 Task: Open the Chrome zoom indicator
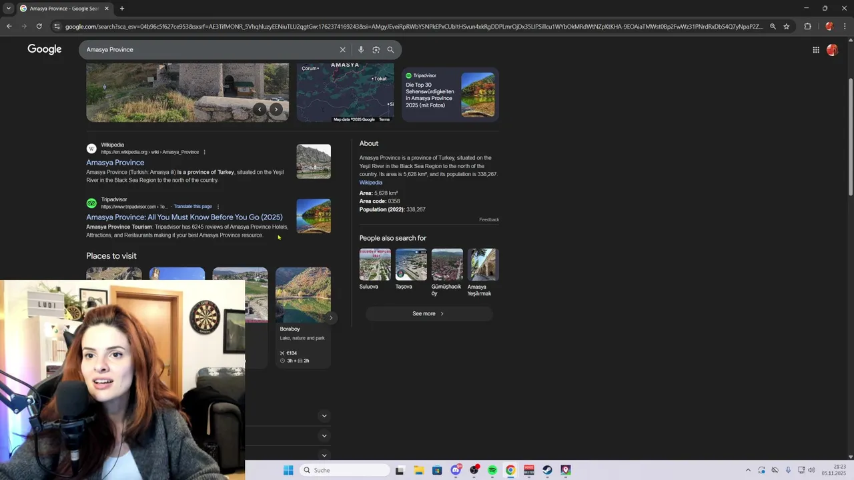(773, 26)
